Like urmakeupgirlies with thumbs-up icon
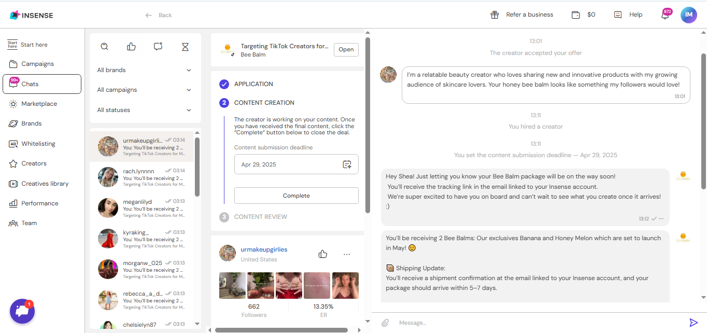 tap(323, 254)
